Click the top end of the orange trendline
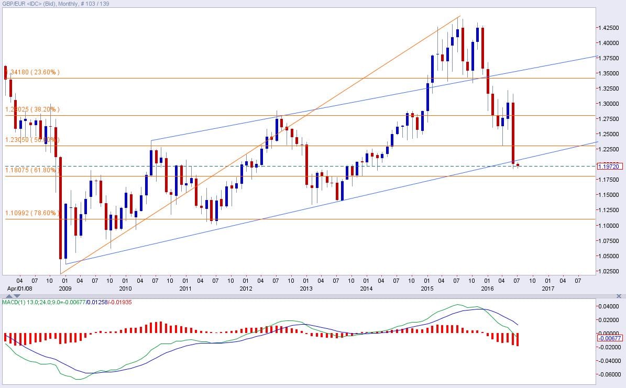The image size is (626, 388). coord(460,16)
